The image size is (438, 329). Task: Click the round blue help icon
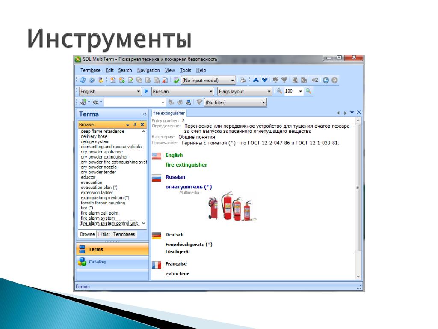92,80
